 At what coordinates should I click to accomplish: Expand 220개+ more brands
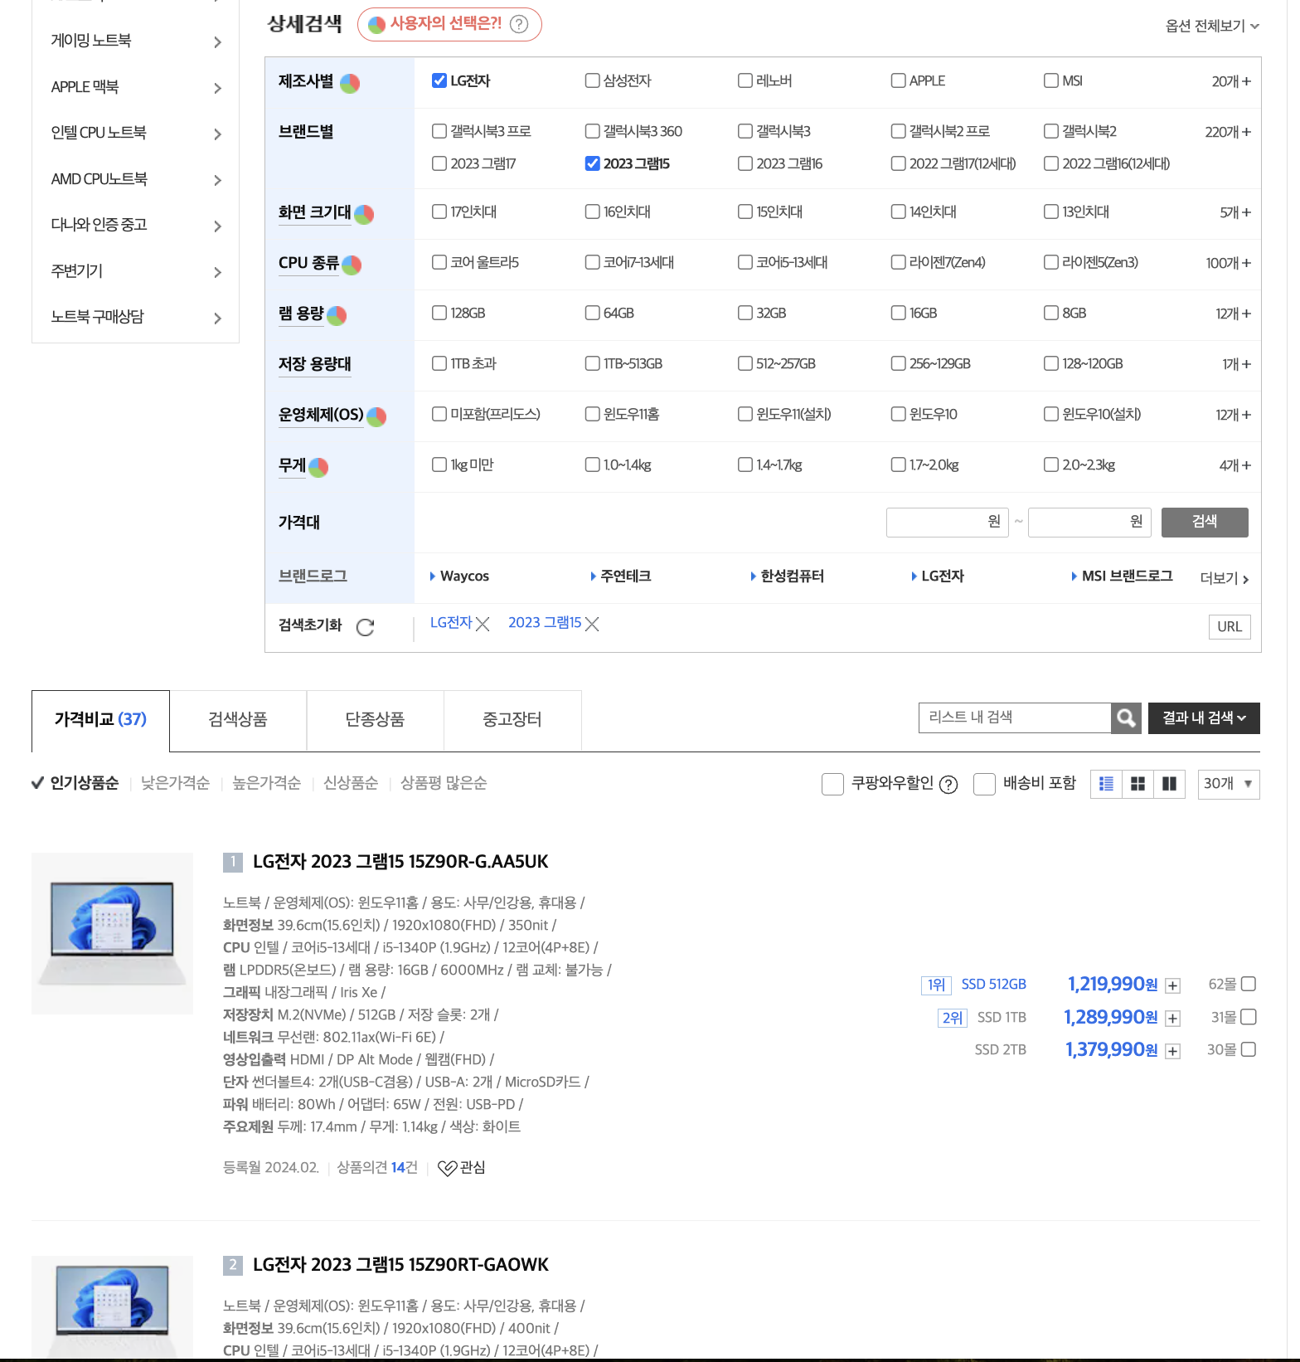[1228, 132]
